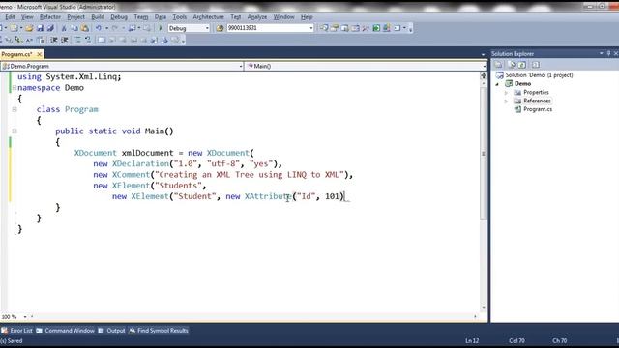
Task: Start debugging with green play icon
Action: pos(161,28)
